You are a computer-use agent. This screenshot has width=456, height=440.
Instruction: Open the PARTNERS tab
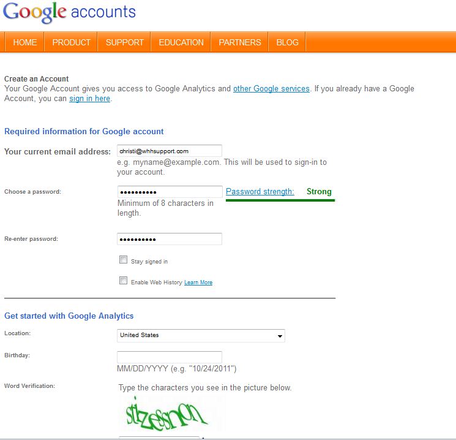(x=240, y=42)
